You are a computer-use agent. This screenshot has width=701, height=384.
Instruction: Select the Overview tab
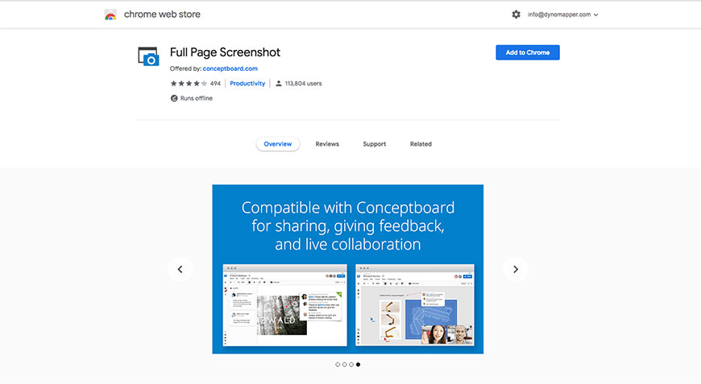[x=278, y=144]
